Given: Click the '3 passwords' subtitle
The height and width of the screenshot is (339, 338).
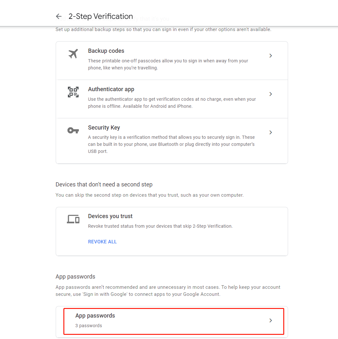Looking at the screenshot, I should 89,326.
